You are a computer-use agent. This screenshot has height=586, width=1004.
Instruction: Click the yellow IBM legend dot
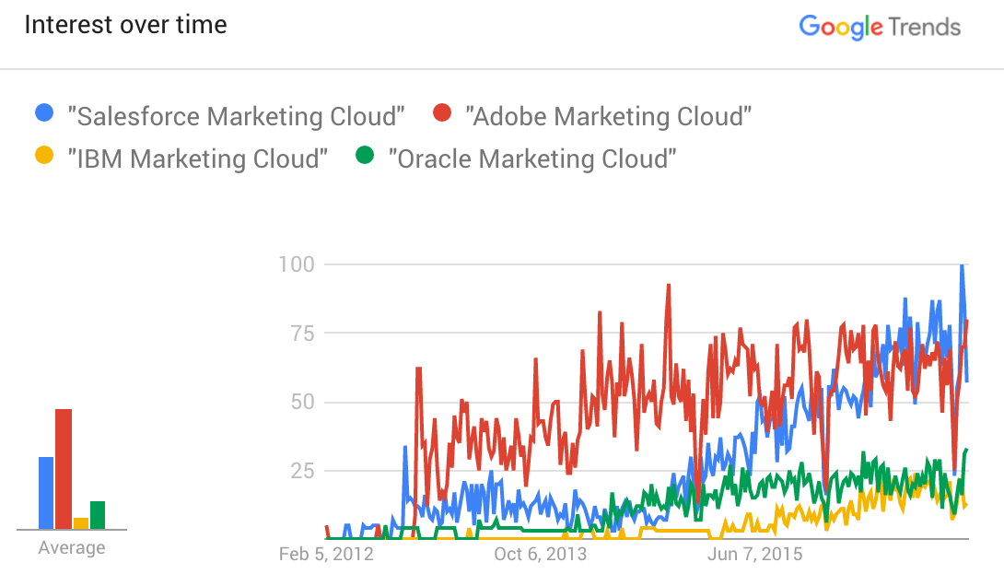point(43,158)
